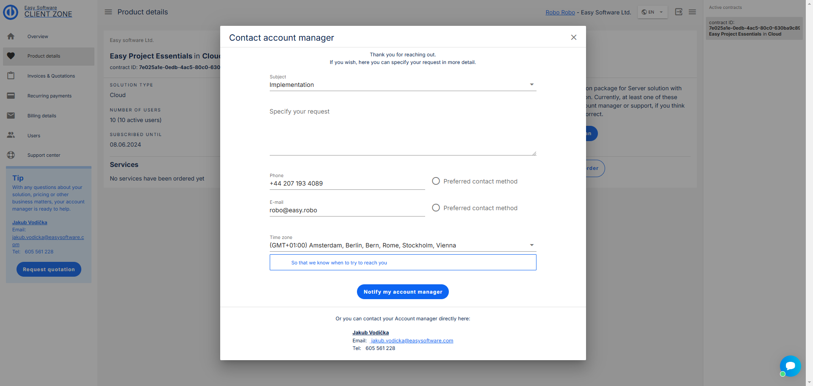The image size is (813, 386).
Task: Open the live chat bubble
Action: (x=790, y=366)
